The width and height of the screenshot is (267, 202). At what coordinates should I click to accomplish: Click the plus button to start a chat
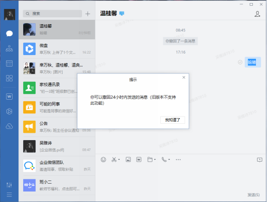pyautogui.click(x=88, y=14)
